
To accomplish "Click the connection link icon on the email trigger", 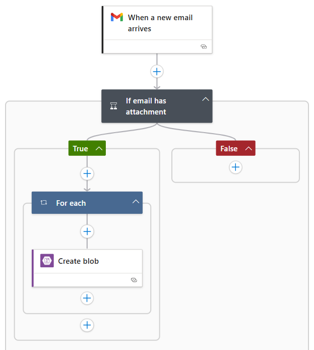I will click(204, 46).
